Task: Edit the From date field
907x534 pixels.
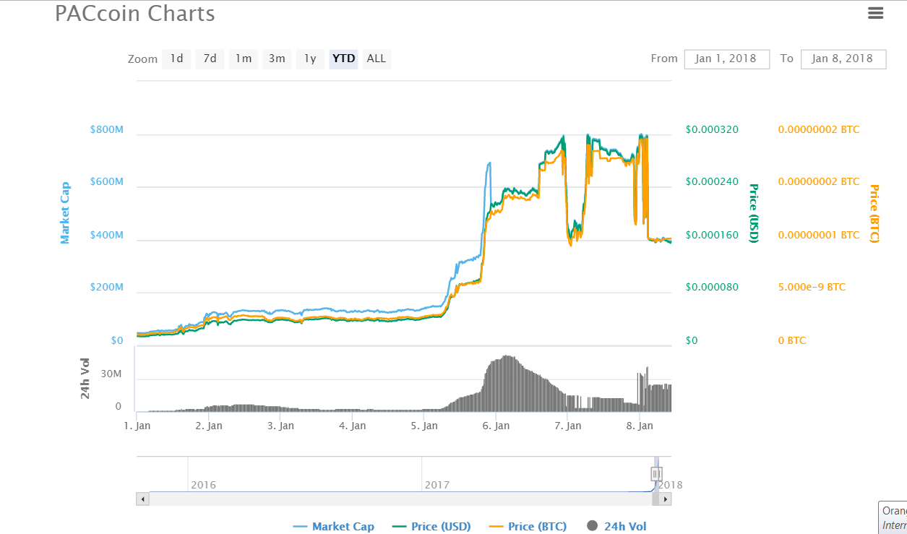Action: tap(726, 59)
